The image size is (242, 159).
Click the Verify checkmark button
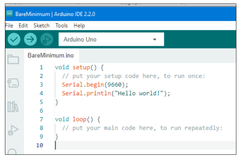point(14,39)
